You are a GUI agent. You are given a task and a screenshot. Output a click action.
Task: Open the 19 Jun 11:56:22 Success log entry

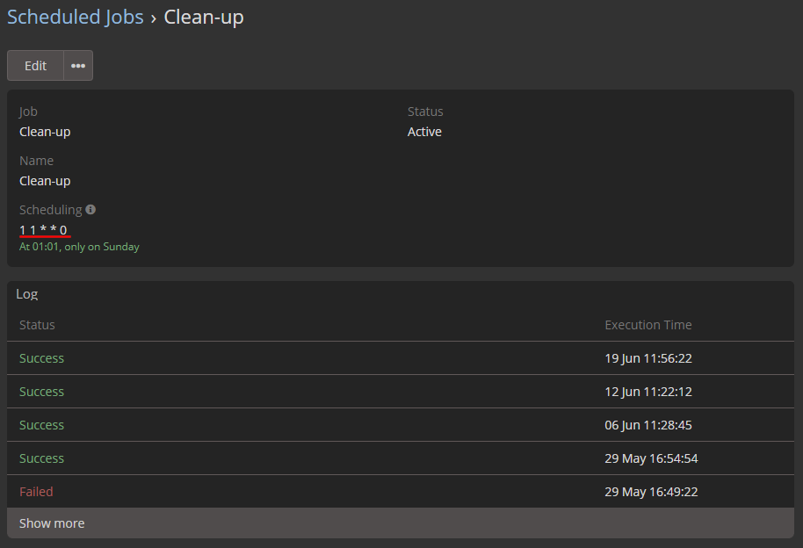pyautogui.click(x=401, y=358)
